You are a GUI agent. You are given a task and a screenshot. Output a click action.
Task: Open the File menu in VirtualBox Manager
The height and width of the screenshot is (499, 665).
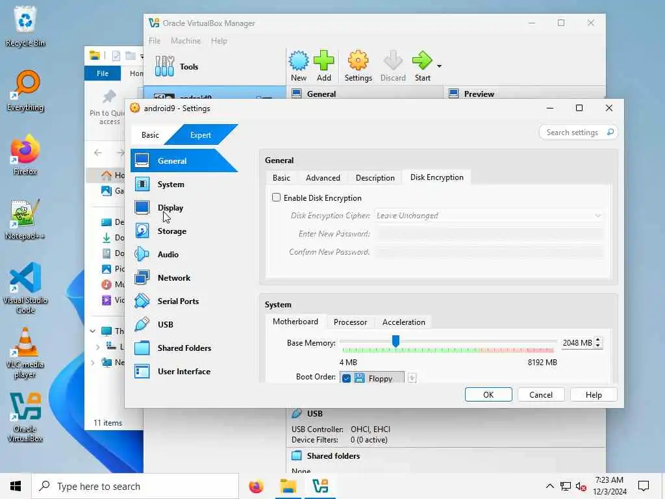point(155,41)
